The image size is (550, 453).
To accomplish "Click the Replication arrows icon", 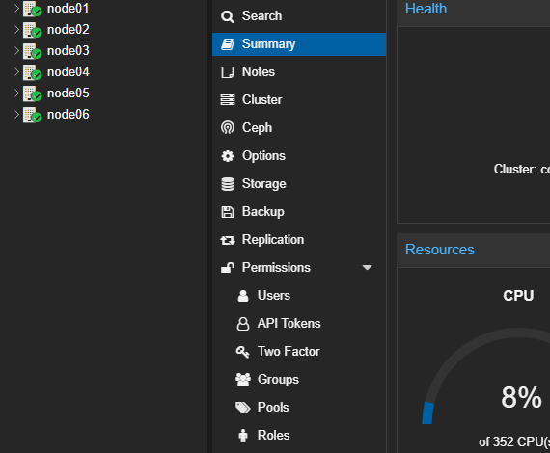I will point(228,240).
